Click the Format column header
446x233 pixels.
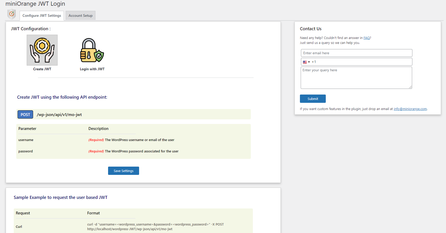click(93, 213)
